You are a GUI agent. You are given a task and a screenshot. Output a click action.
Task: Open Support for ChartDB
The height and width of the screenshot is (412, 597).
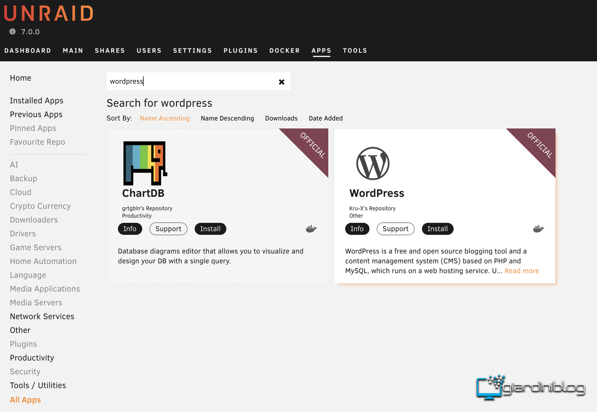[168, 229]
